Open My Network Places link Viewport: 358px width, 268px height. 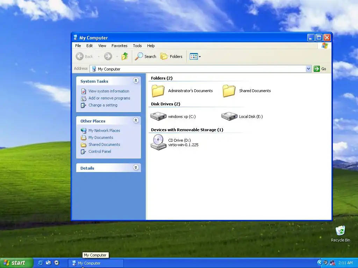pos(104,131)
